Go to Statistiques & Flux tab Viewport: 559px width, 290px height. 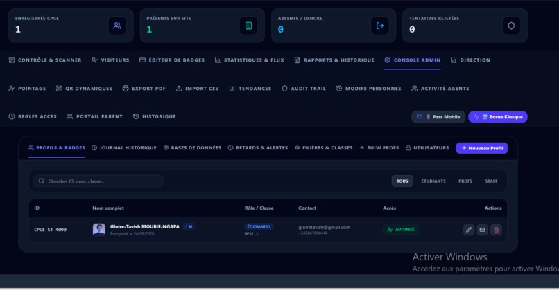(x=249, y=60)
